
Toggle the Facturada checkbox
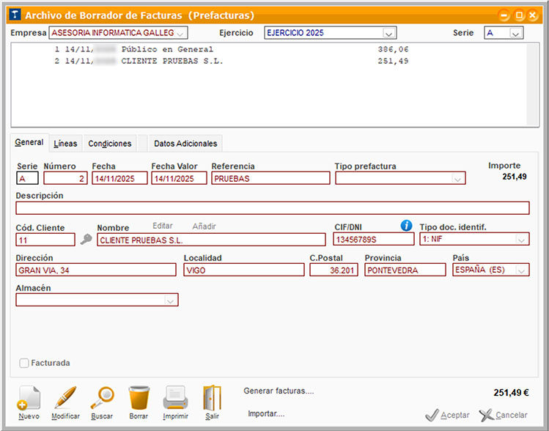click(25, 363)
